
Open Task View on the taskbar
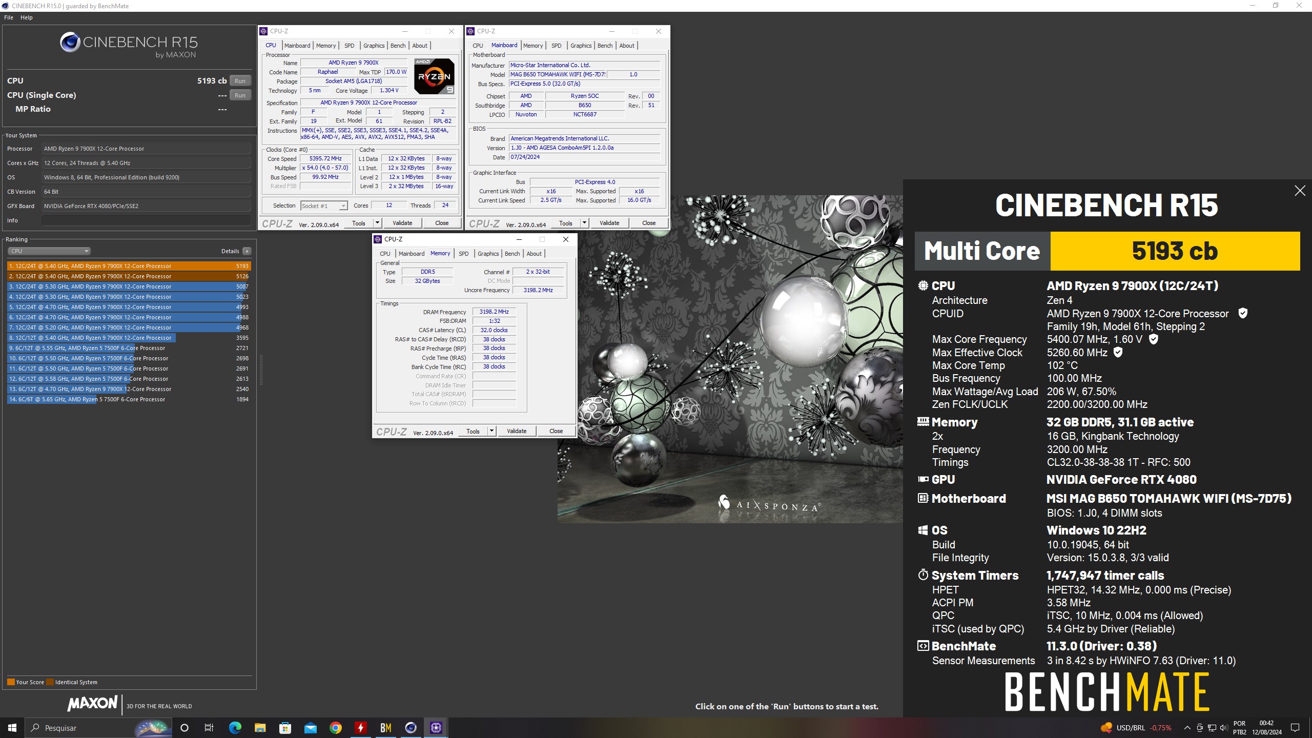[209, 728]
